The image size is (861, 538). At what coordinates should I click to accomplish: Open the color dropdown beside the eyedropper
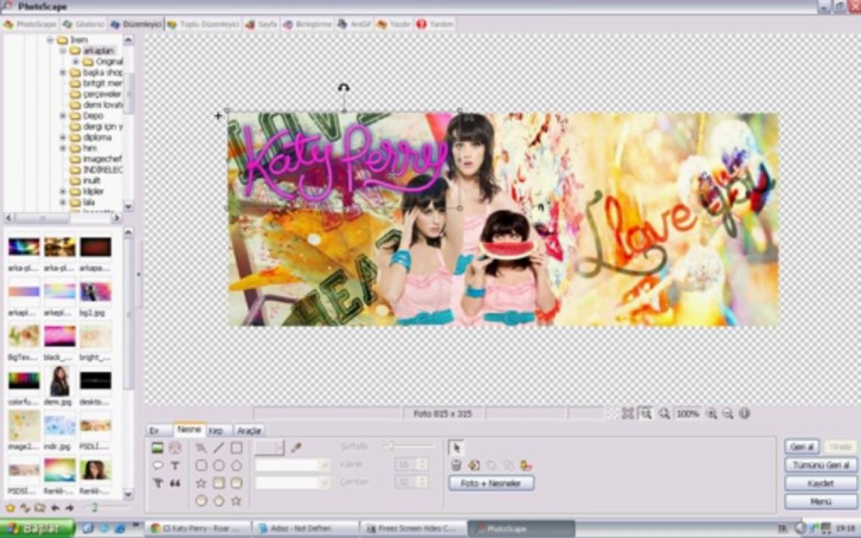[x=269, y=448]
